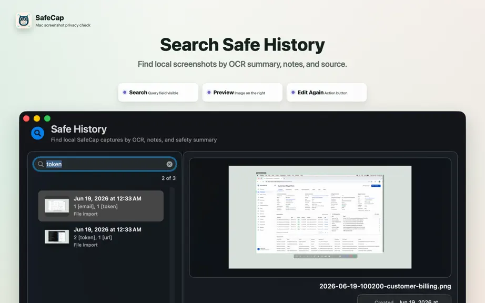Click the 'Search Safe History' headline
The image size is (485, 303).
click(x=242, y=45)
